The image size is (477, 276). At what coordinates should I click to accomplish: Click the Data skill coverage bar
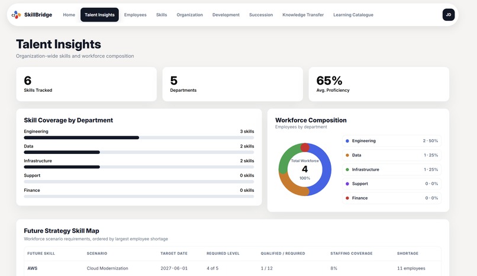coord(138,152)
